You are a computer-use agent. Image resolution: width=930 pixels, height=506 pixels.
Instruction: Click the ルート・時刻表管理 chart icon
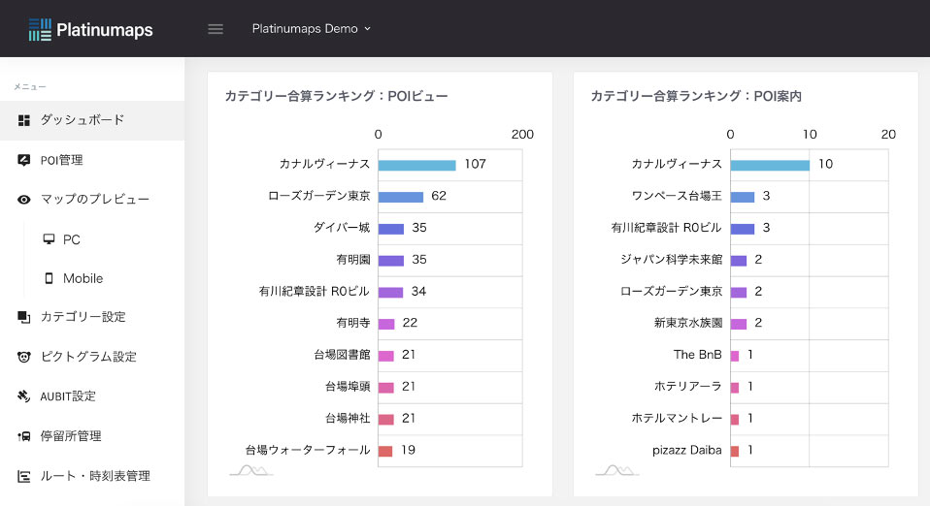coord(23,476)
